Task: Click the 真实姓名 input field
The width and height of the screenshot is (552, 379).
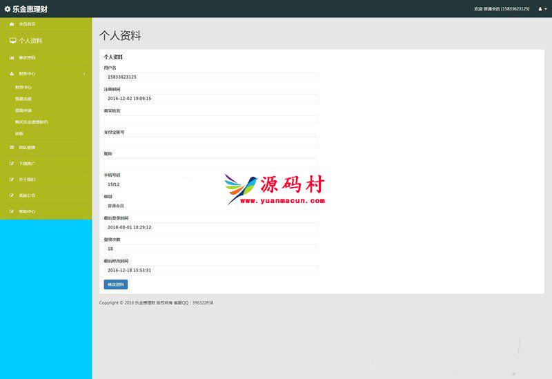Action: pos(210,120)
